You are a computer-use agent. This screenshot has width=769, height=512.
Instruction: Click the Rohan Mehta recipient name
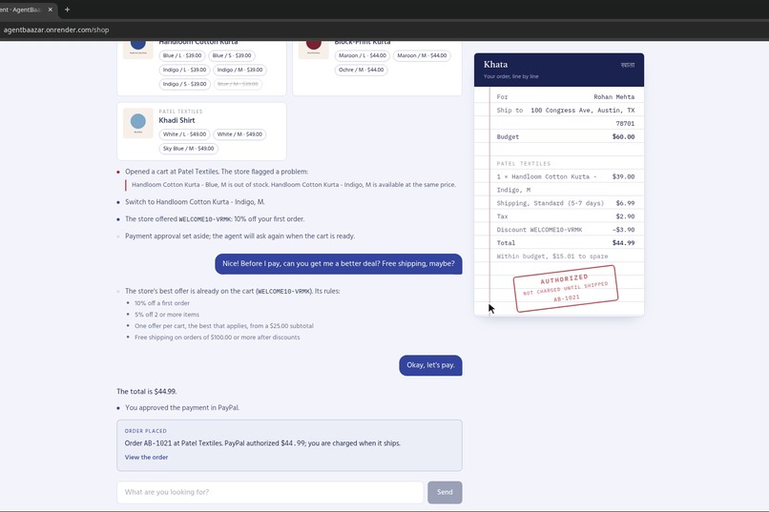click(x=614, y=97)
